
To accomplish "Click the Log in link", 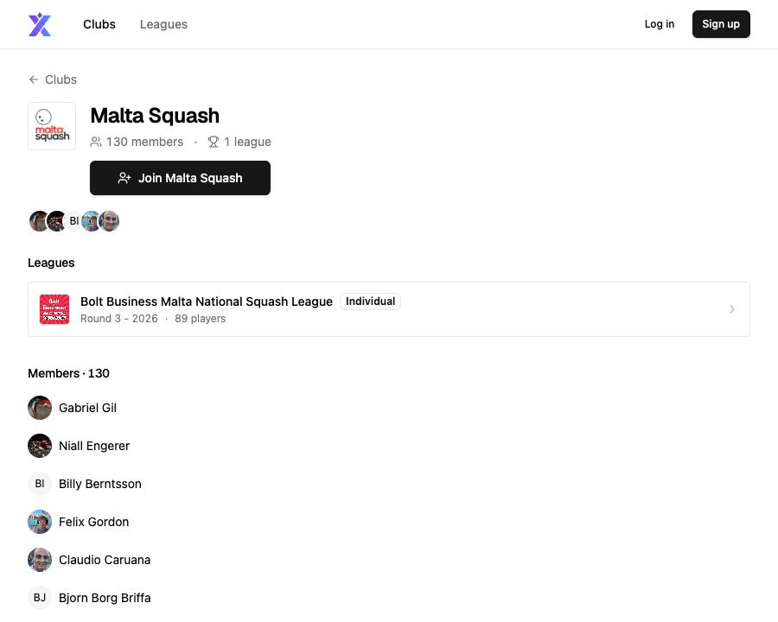I will [660, 24].
